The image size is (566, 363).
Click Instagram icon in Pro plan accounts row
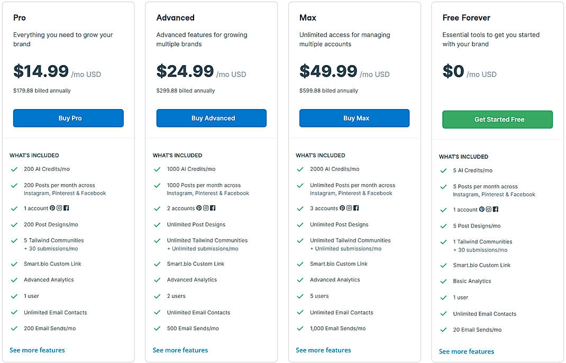[59, 208]
